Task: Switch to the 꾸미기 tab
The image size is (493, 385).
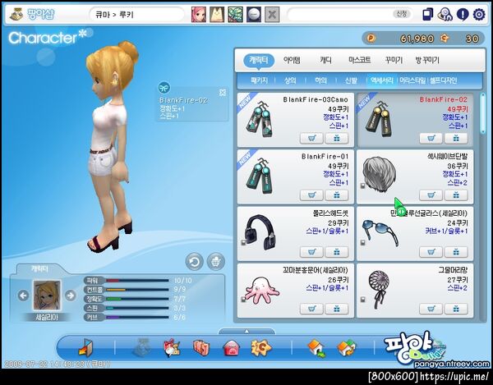Action: pyautogui.click(x=394, y=60)
